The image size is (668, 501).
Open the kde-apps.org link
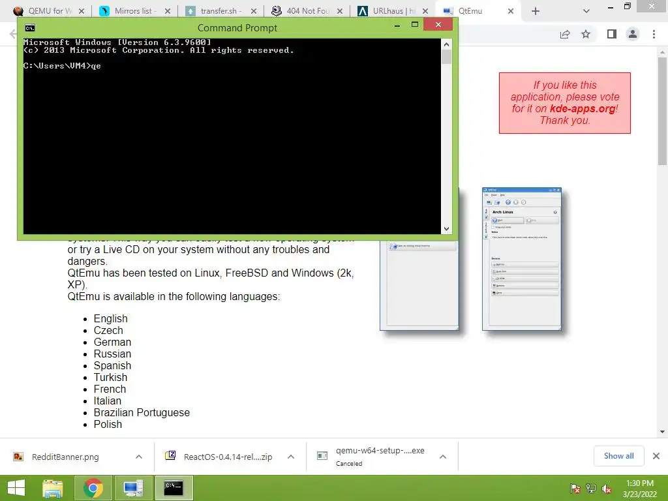pyautogui.click(x=583, y=109)
